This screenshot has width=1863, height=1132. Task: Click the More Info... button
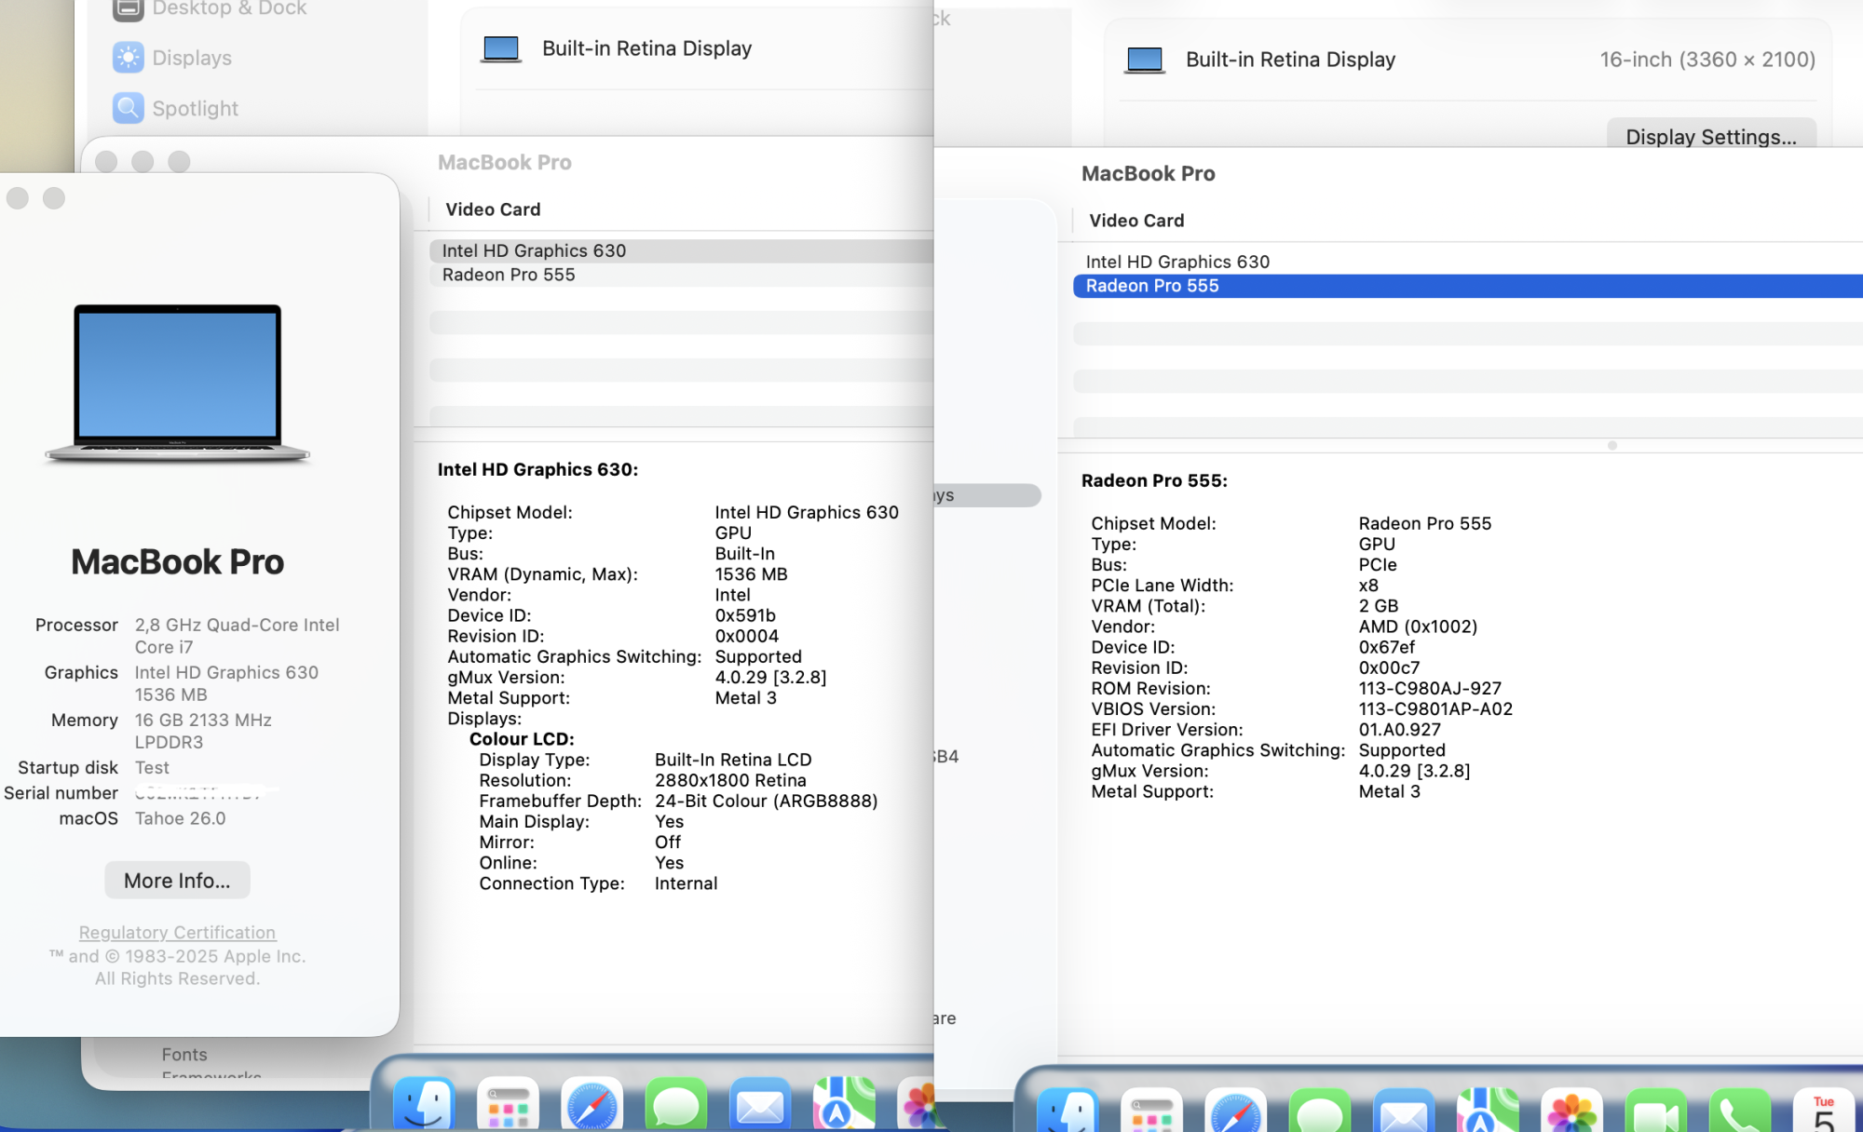point(177,881)
